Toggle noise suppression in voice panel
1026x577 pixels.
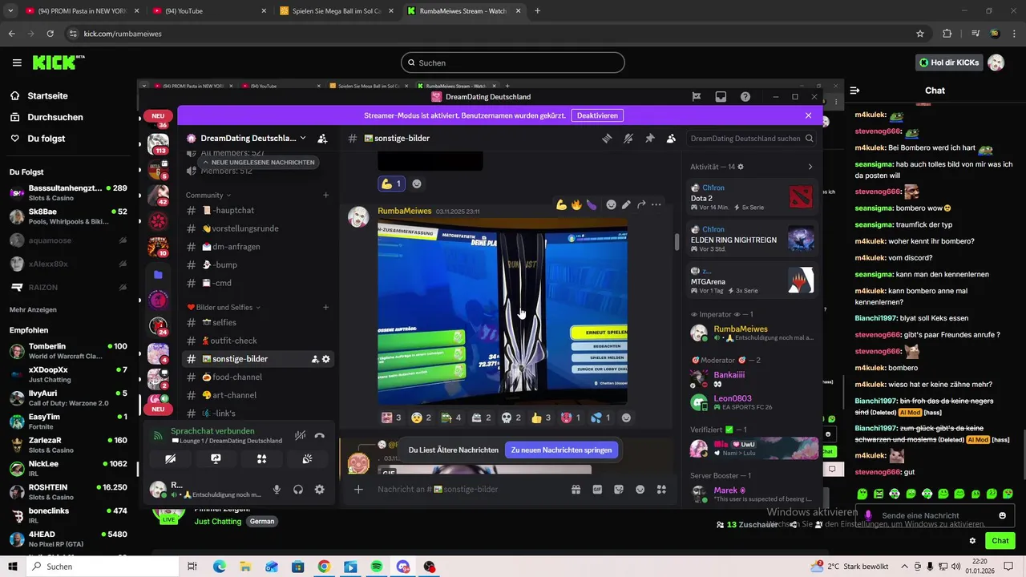[x=300, y=435]
